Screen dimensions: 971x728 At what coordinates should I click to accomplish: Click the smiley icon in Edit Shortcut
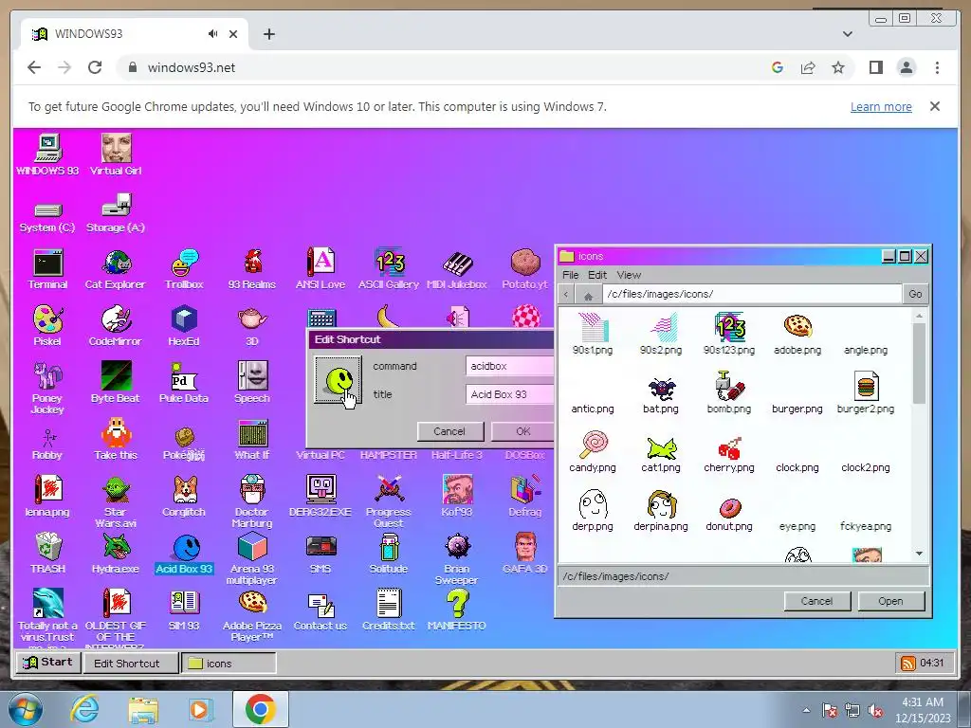point(338,379)
